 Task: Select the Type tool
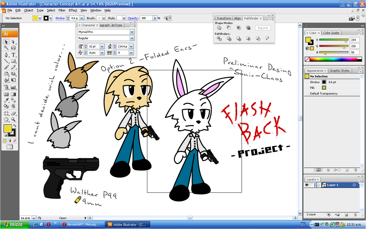click(13, 54)
